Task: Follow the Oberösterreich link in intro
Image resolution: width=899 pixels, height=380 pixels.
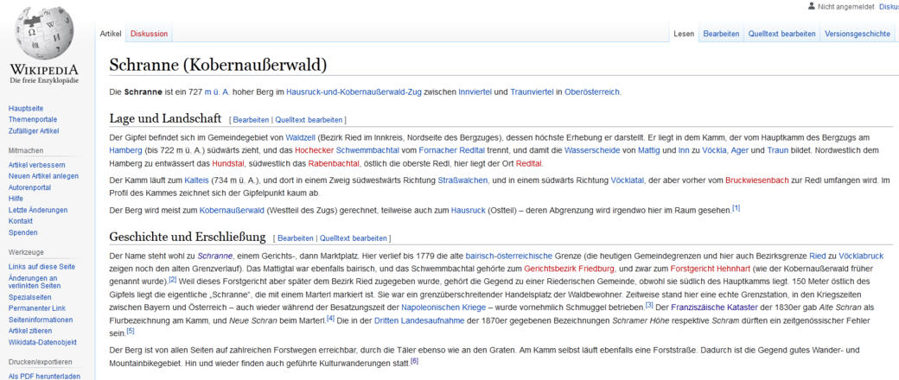Action: [592, 92]
